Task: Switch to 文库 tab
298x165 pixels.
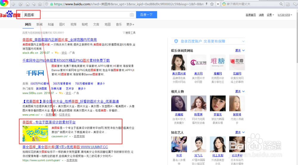Action: tap(96, 24)
